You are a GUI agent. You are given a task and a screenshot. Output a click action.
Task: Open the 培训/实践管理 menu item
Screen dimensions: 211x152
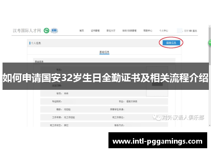click(130, 31)
